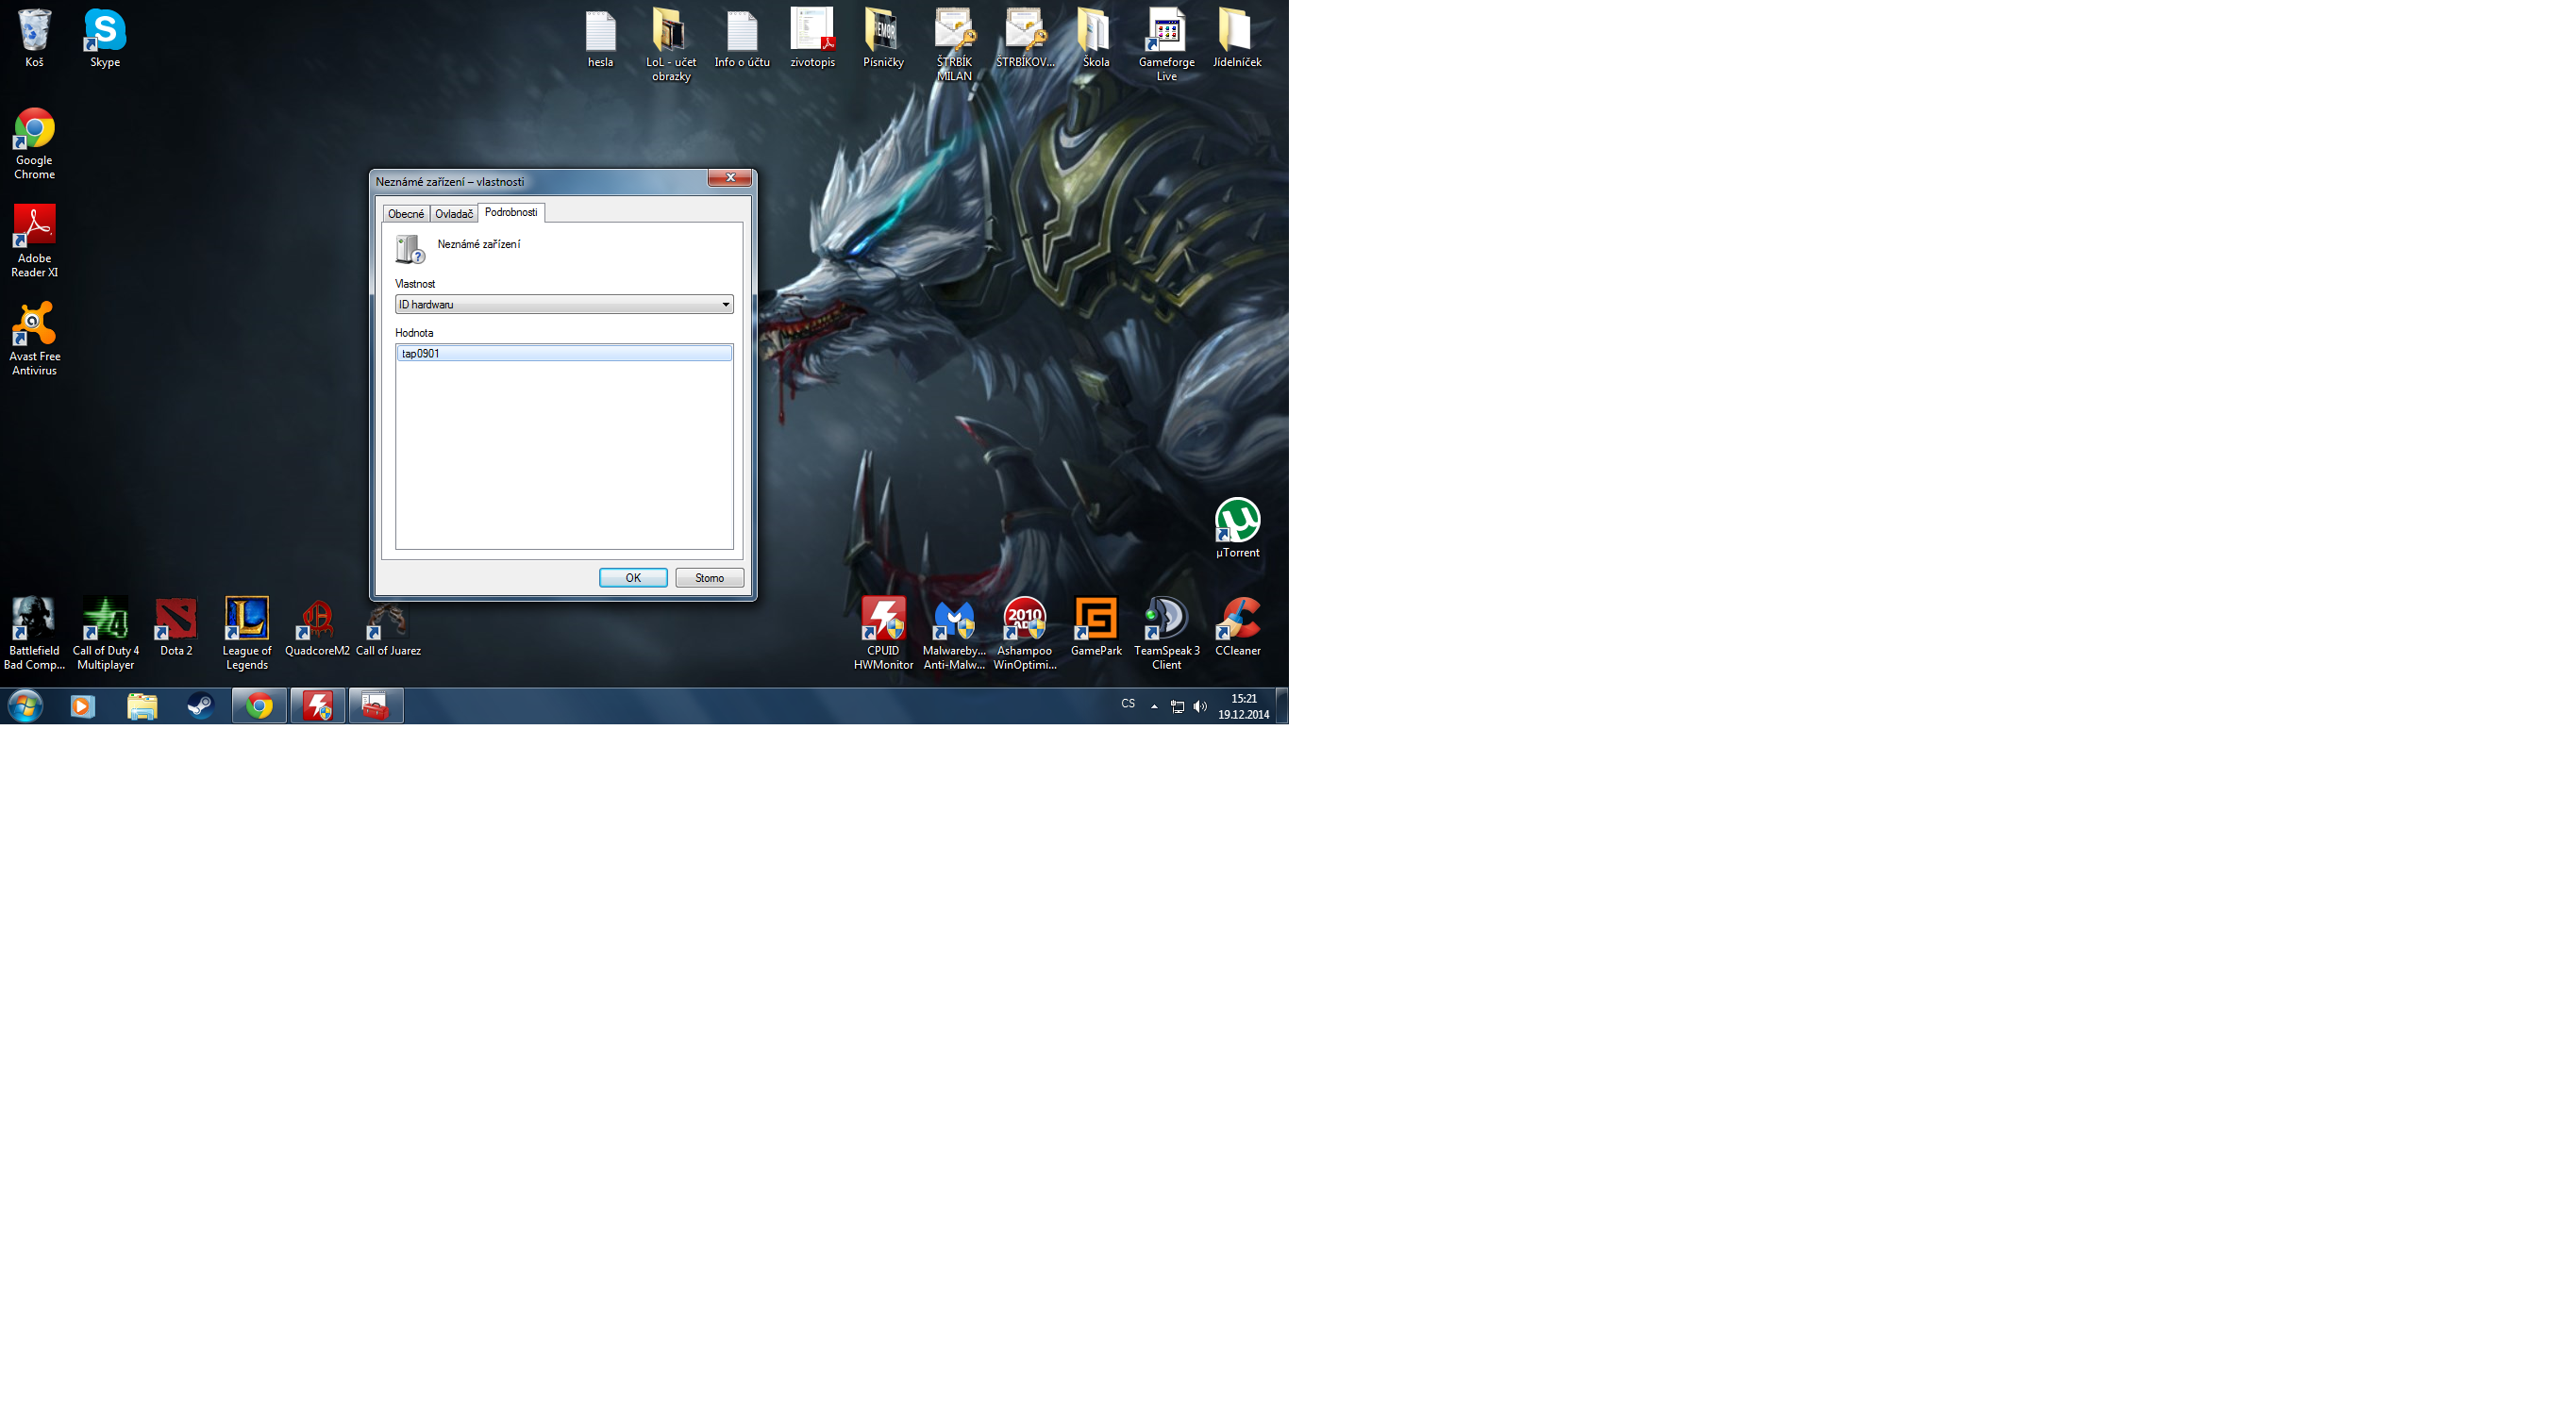Switch to HWMonitor taskbar button
2576x1426 pixels.
318,705
